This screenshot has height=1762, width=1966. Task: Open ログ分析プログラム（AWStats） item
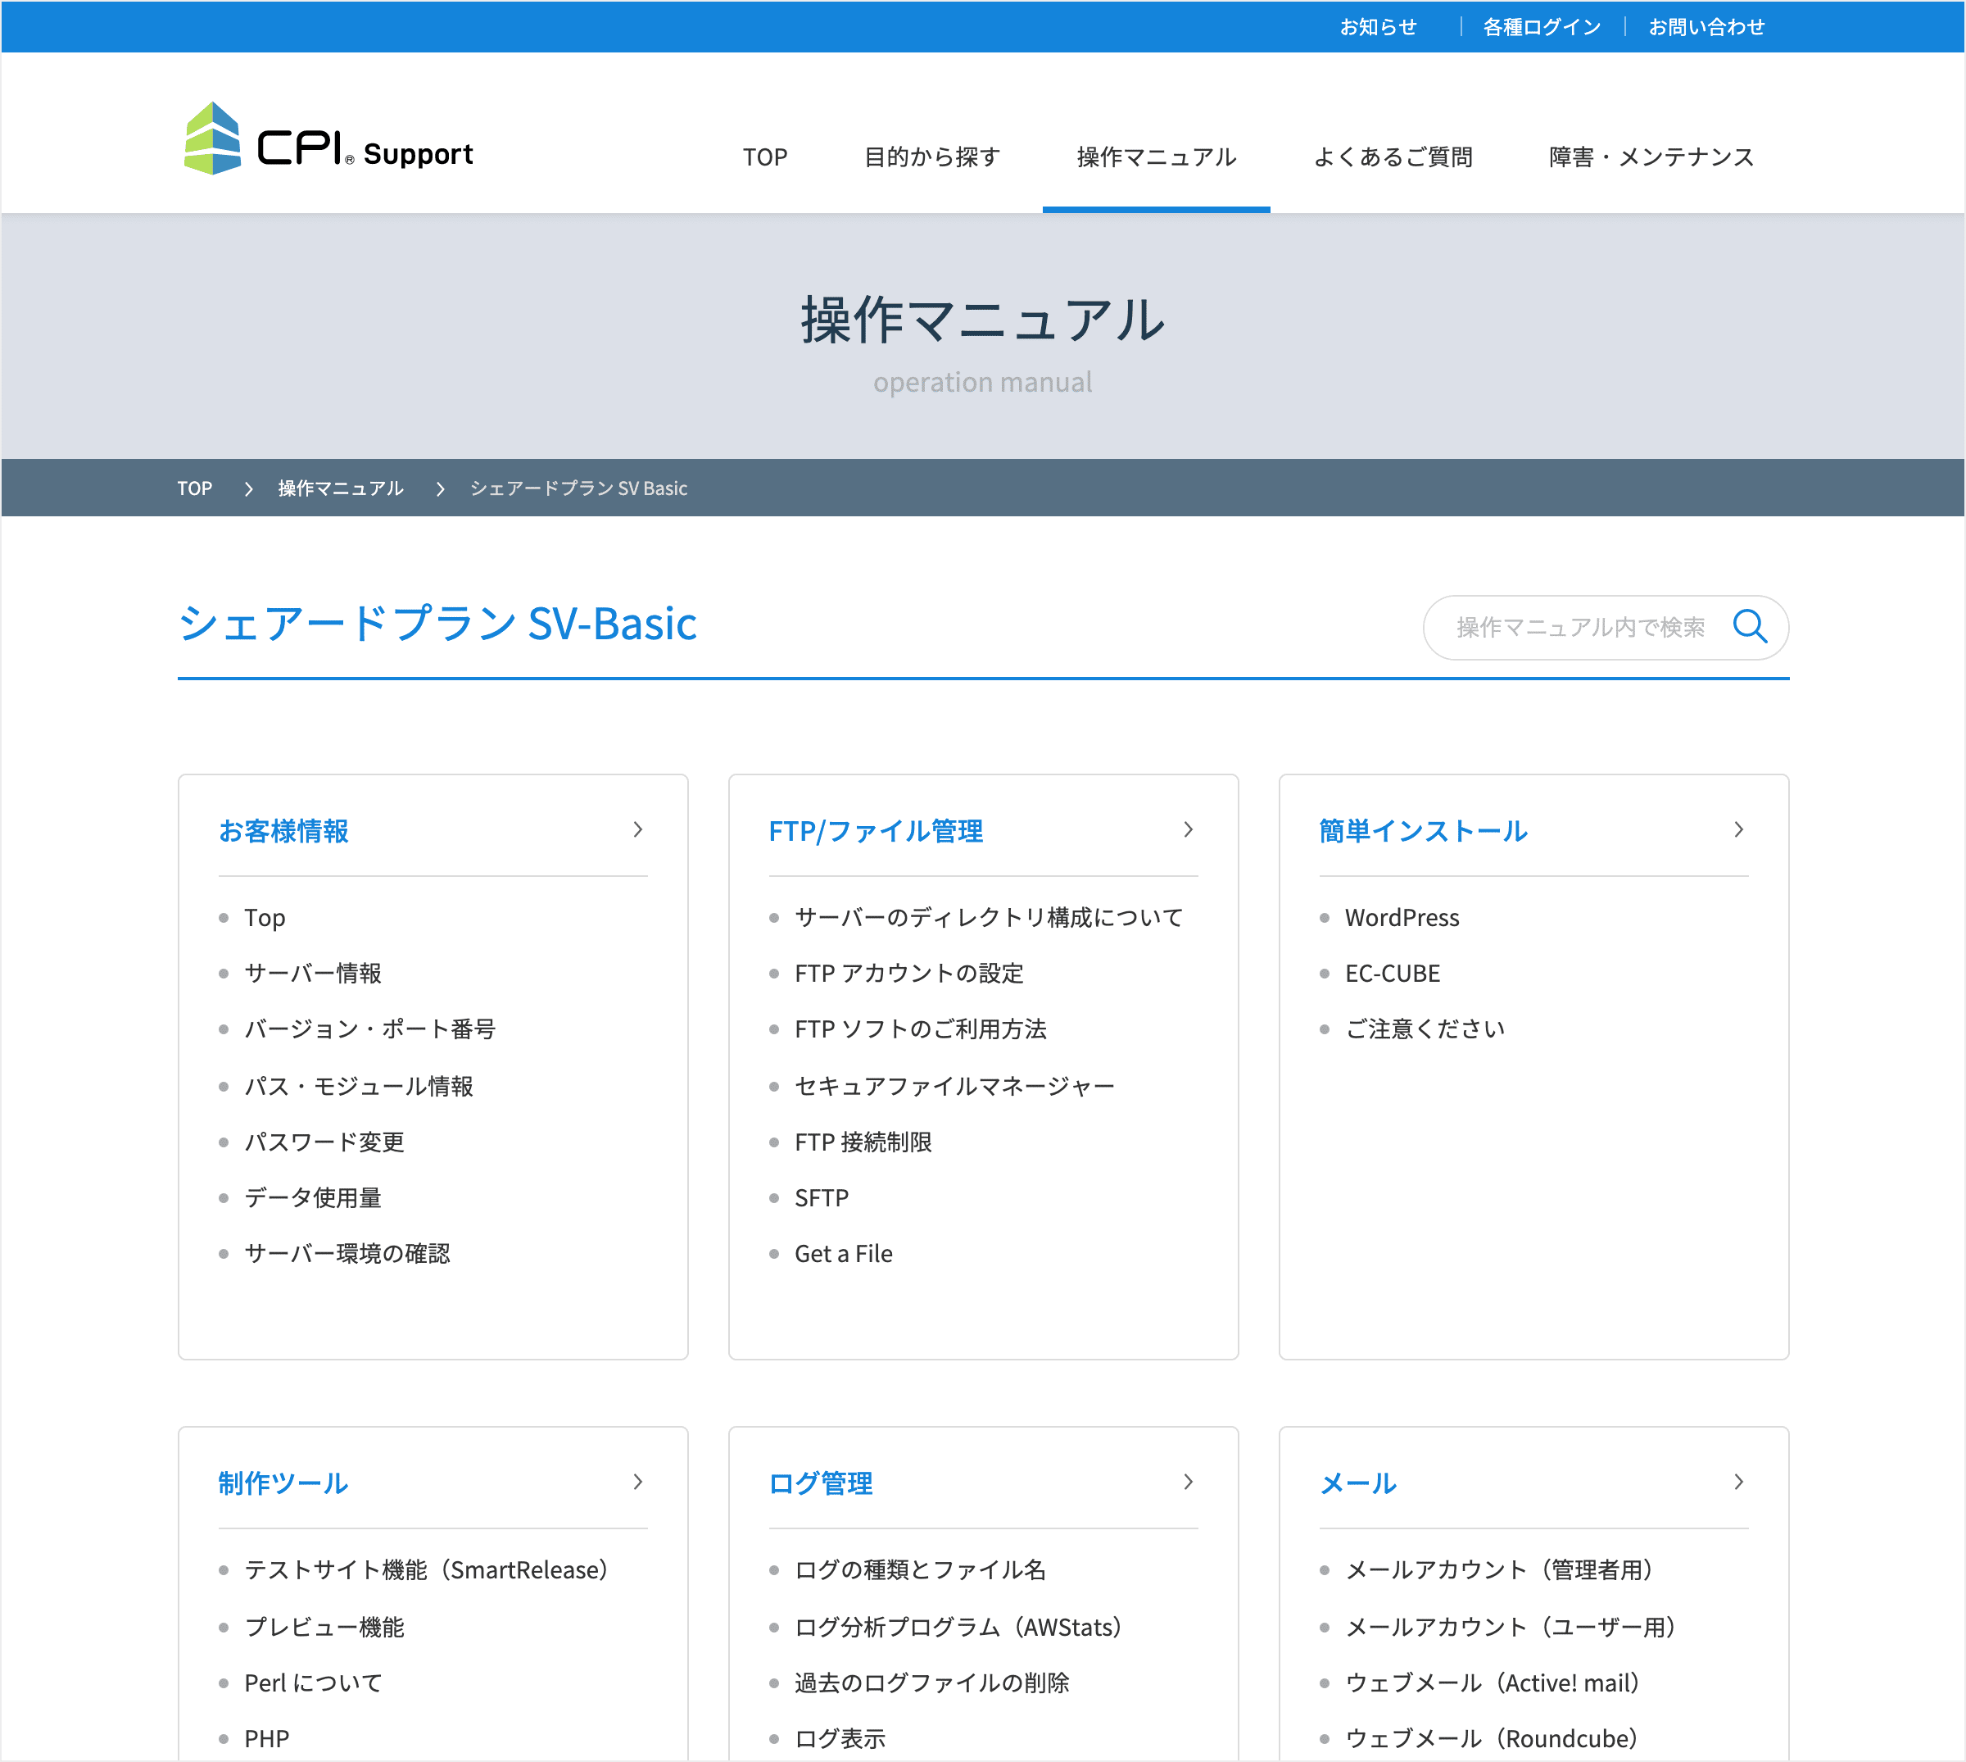point(958,1627)
